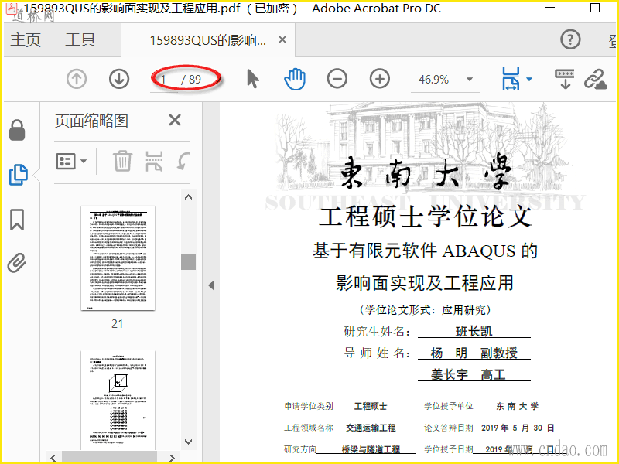Open the thumbnail options menu icon
The width and height of the screenshot is (619, 464).
tap(71, 161)
